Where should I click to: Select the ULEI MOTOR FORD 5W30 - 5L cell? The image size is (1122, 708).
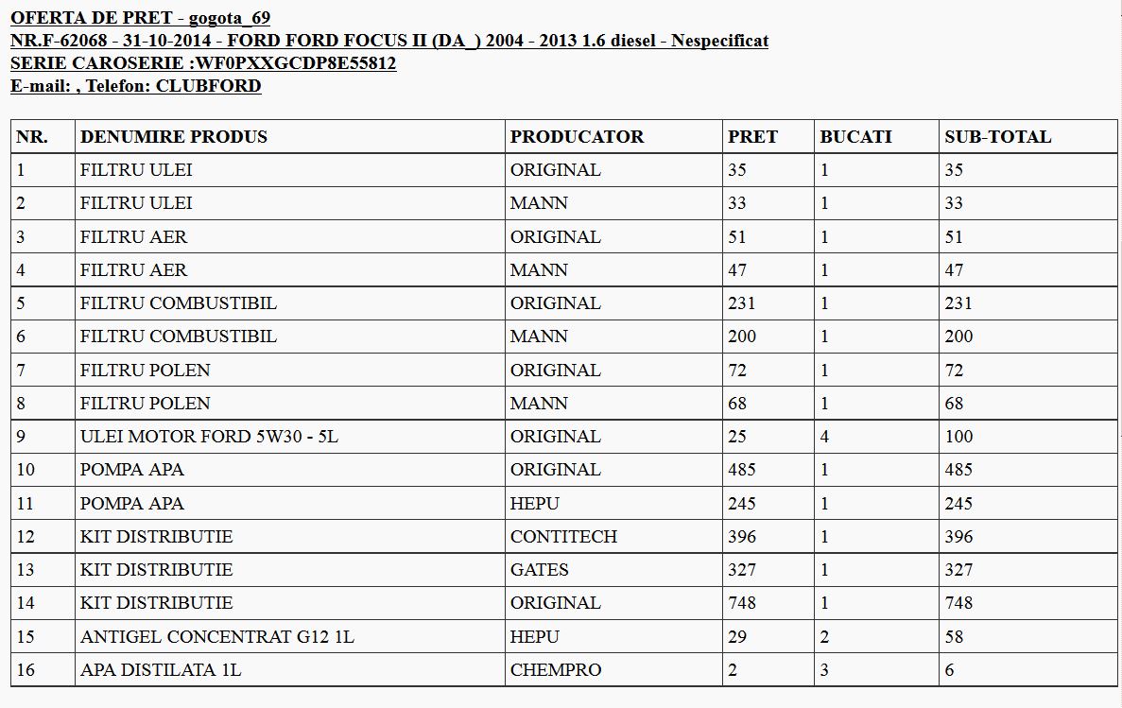pos(209,437)
